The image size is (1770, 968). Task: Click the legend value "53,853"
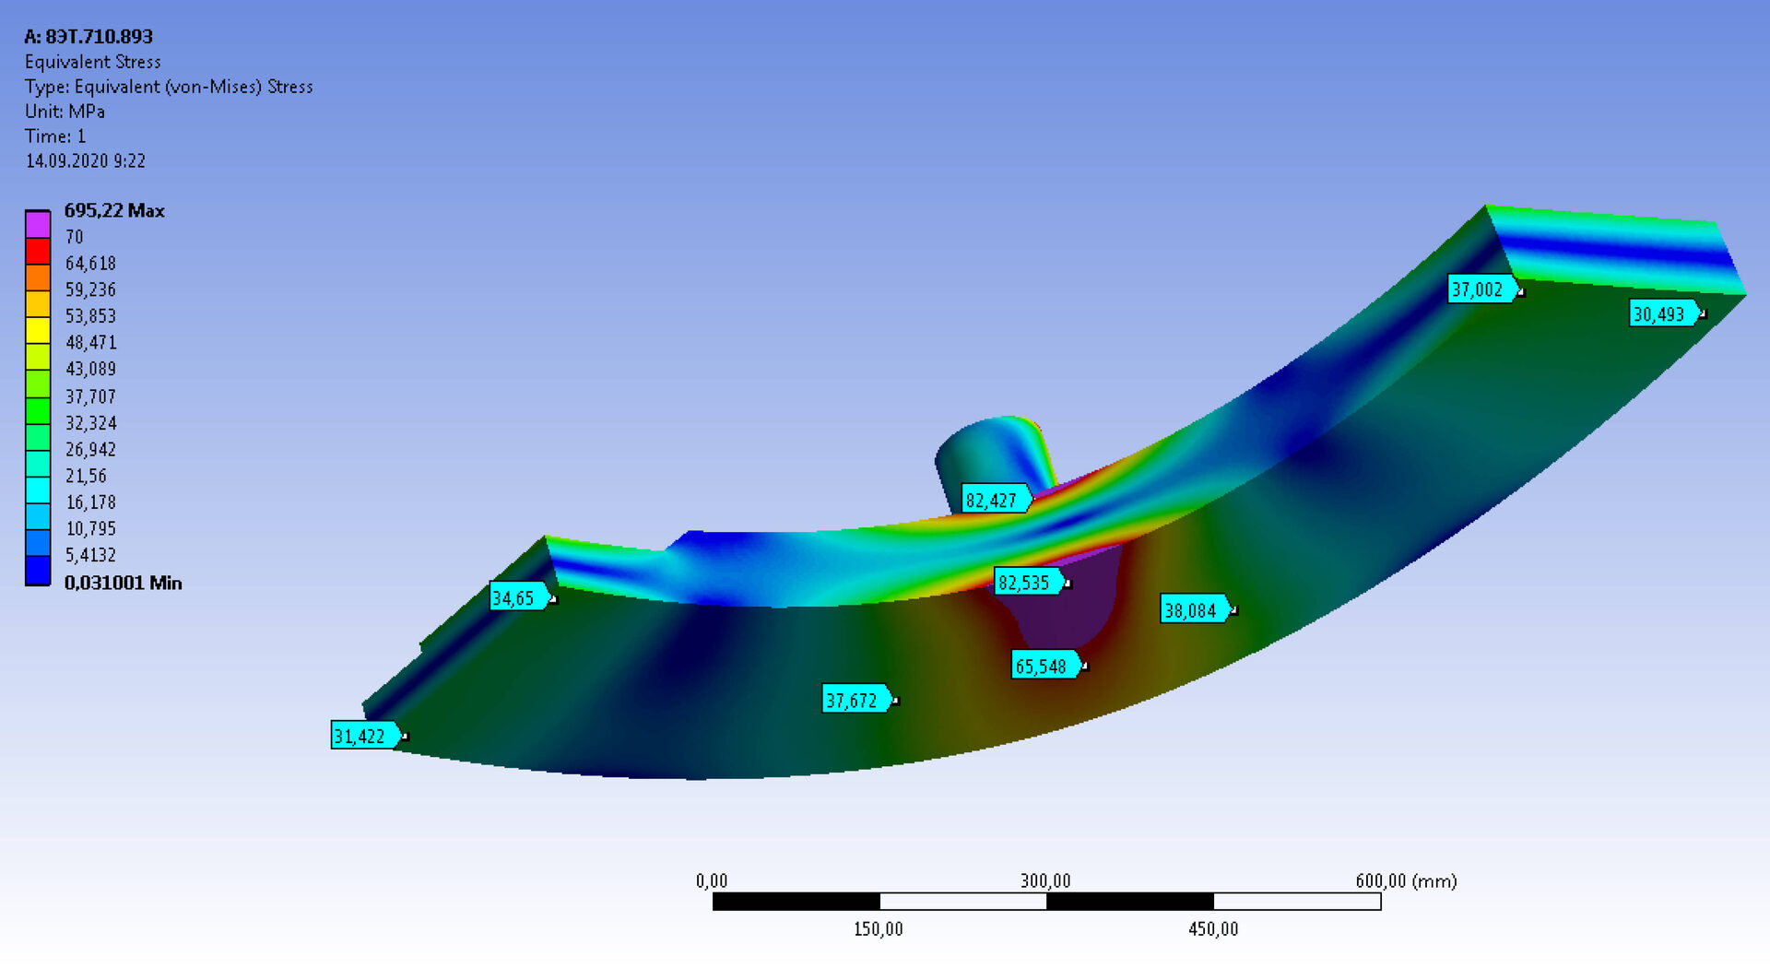pos(90,316)
